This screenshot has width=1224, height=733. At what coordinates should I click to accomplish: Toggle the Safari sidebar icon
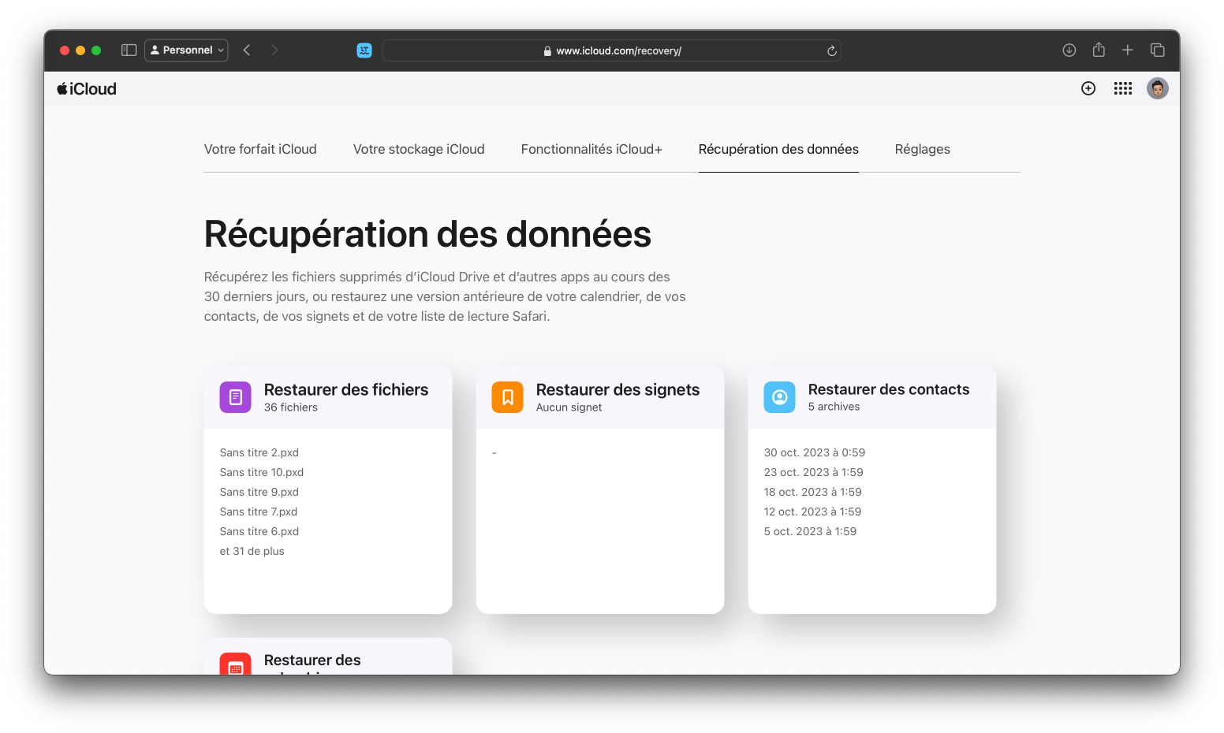click(x=129, y=50)
